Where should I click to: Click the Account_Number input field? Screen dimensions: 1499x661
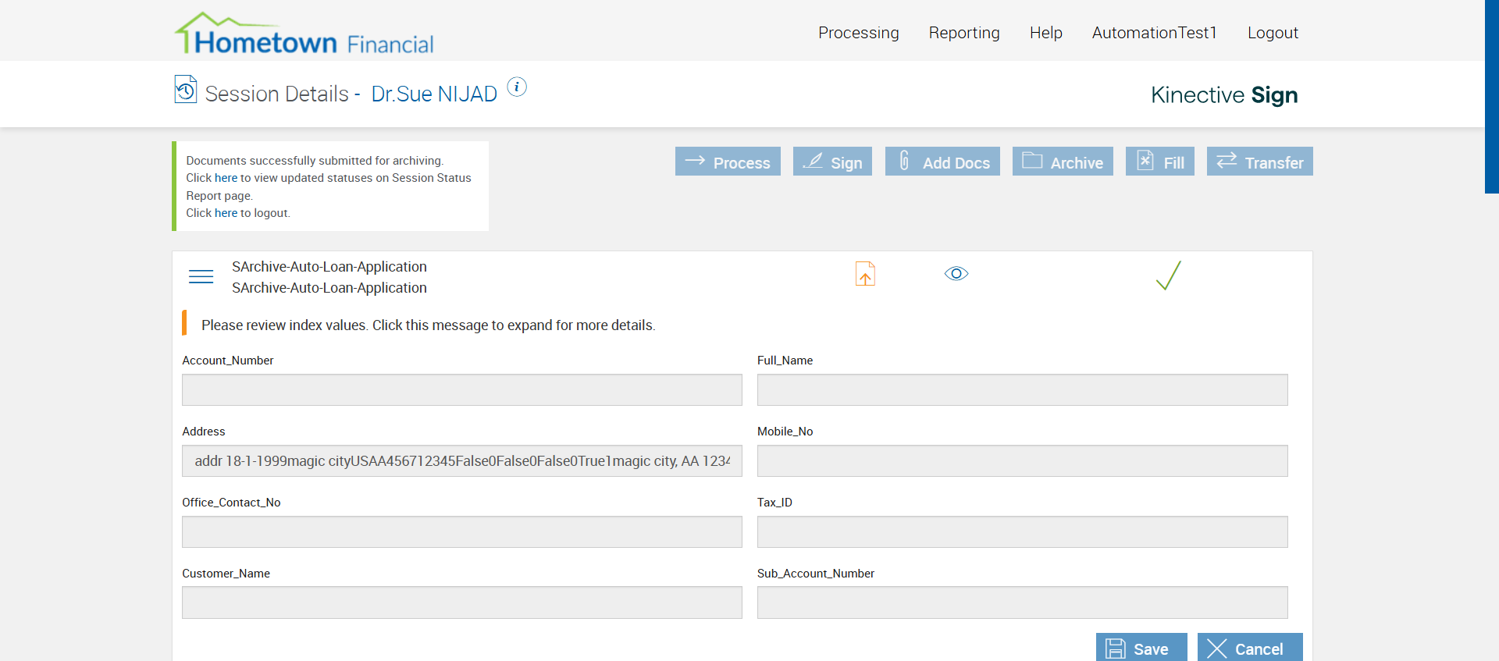(x=461, y=390)
